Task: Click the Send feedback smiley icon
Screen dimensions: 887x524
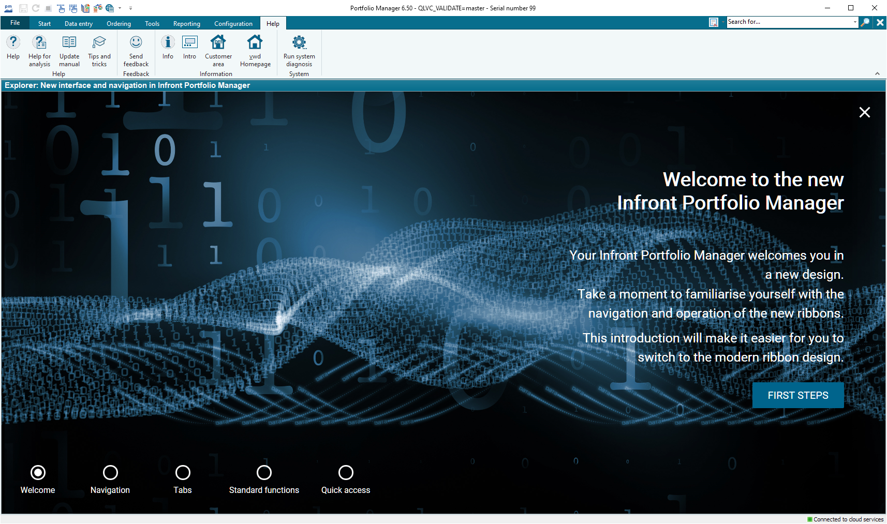Action: point(136,43)
